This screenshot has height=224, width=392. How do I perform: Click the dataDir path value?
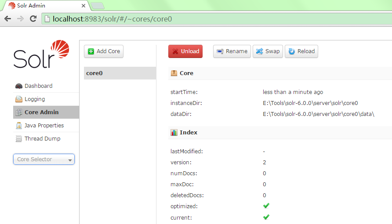tap(319, 114)
